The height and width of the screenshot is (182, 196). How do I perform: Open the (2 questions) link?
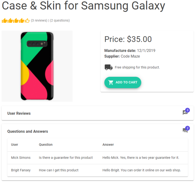(x=60, y=20)
